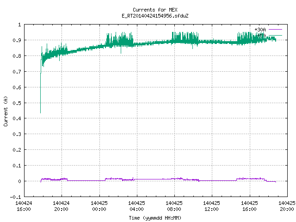Click the purple legend line sample
296x222 pixels.
pyautogui.click(x=275, y=30)
